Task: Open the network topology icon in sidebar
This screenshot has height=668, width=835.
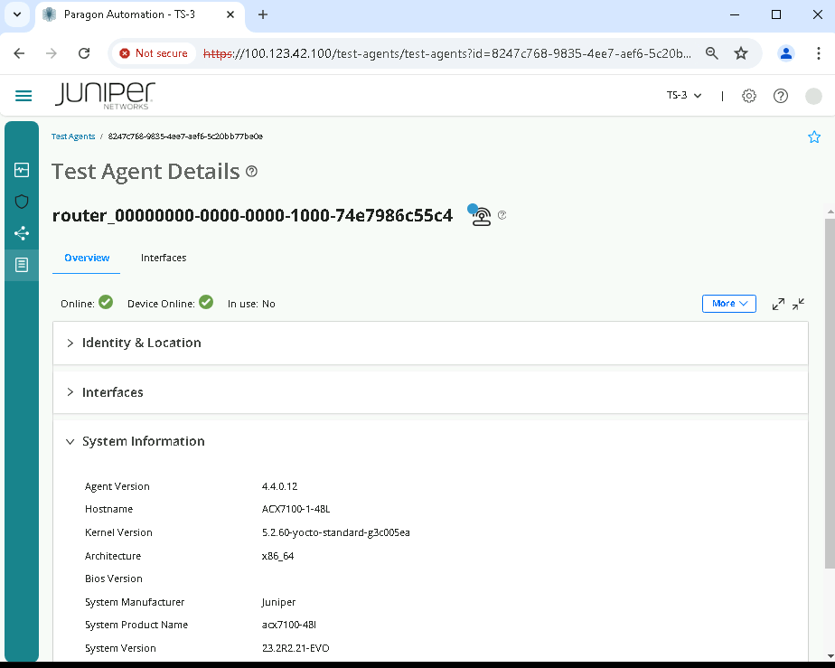Action: click(21, 232)
